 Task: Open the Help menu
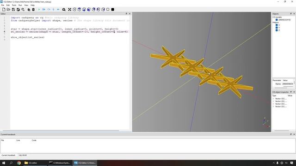pyautogui.click(x=32, y=5)
